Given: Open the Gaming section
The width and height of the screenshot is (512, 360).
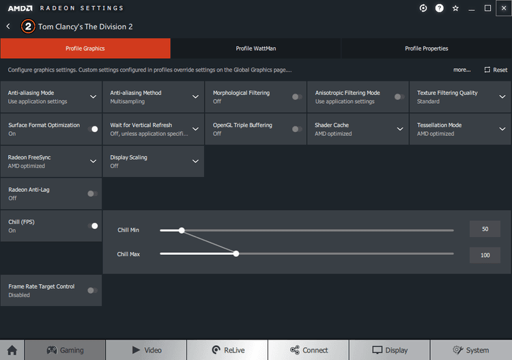Looking at the screenshot, I should [65, 350].
